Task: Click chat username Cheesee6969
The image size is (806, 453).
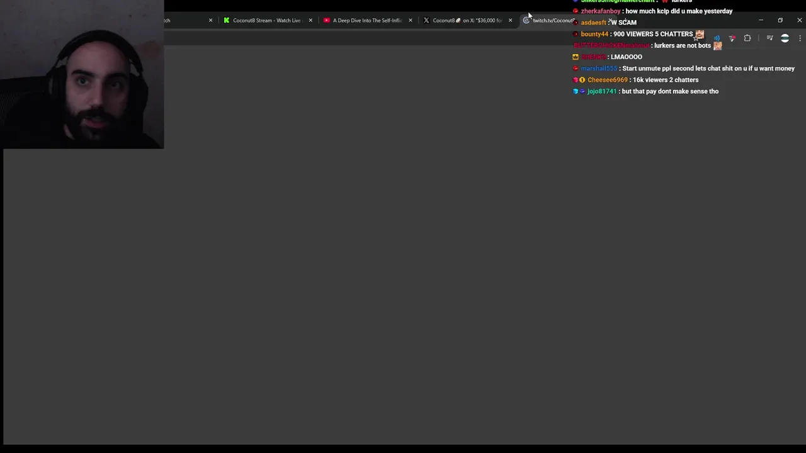Action: pyautogui.click(x=608, y=80)
